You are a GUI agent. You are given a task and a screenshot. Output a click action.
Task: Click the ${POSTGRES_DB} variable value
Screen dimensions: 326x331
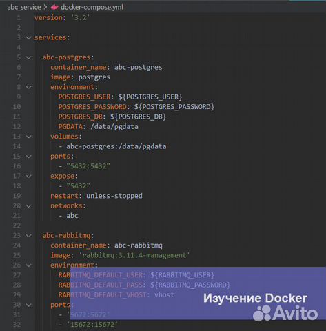tap(138, 117)
